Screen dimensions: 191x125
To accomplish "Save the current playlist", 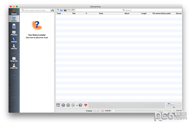I will click(x=65, y=10).
